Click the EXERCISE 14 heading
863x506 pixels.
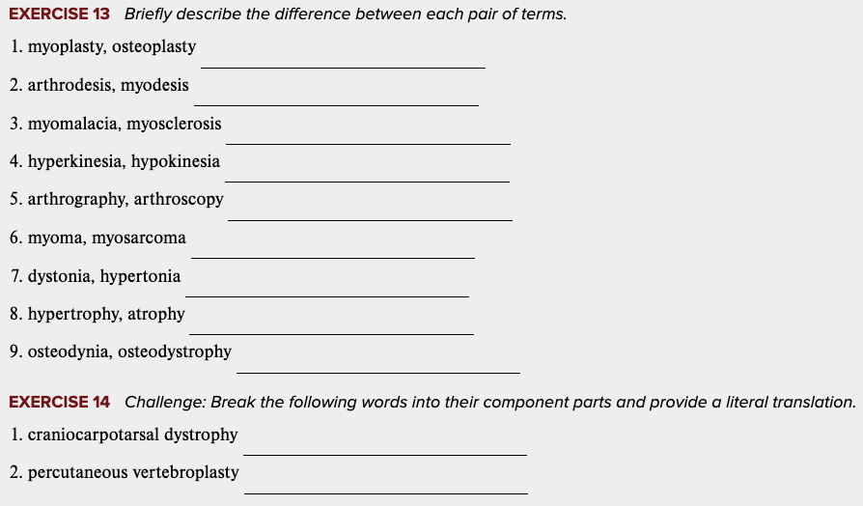click(x=59, y=402)
